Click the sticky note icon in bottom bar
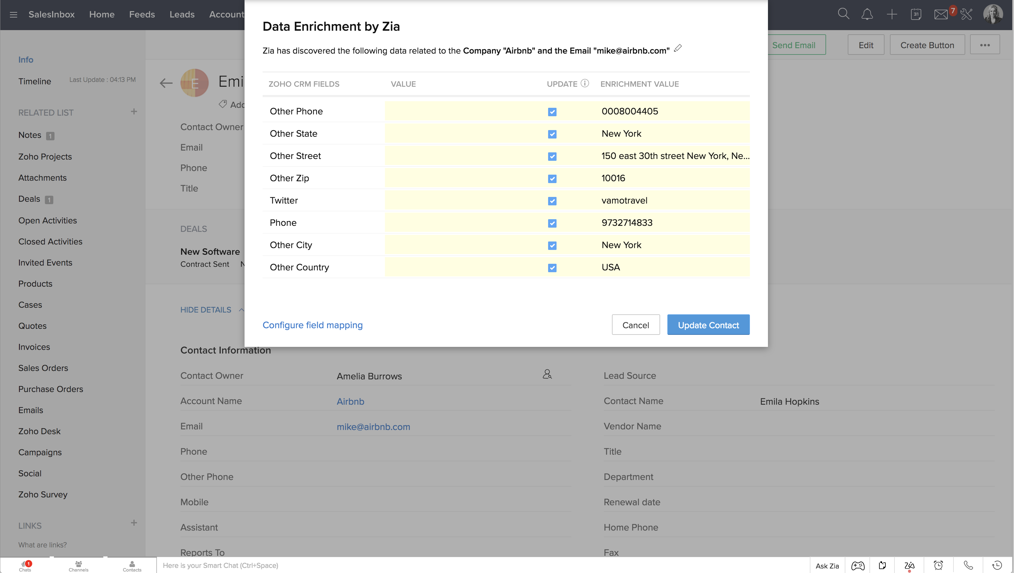The width and height of the screenshot is (1014, 573). click(882, 566)
